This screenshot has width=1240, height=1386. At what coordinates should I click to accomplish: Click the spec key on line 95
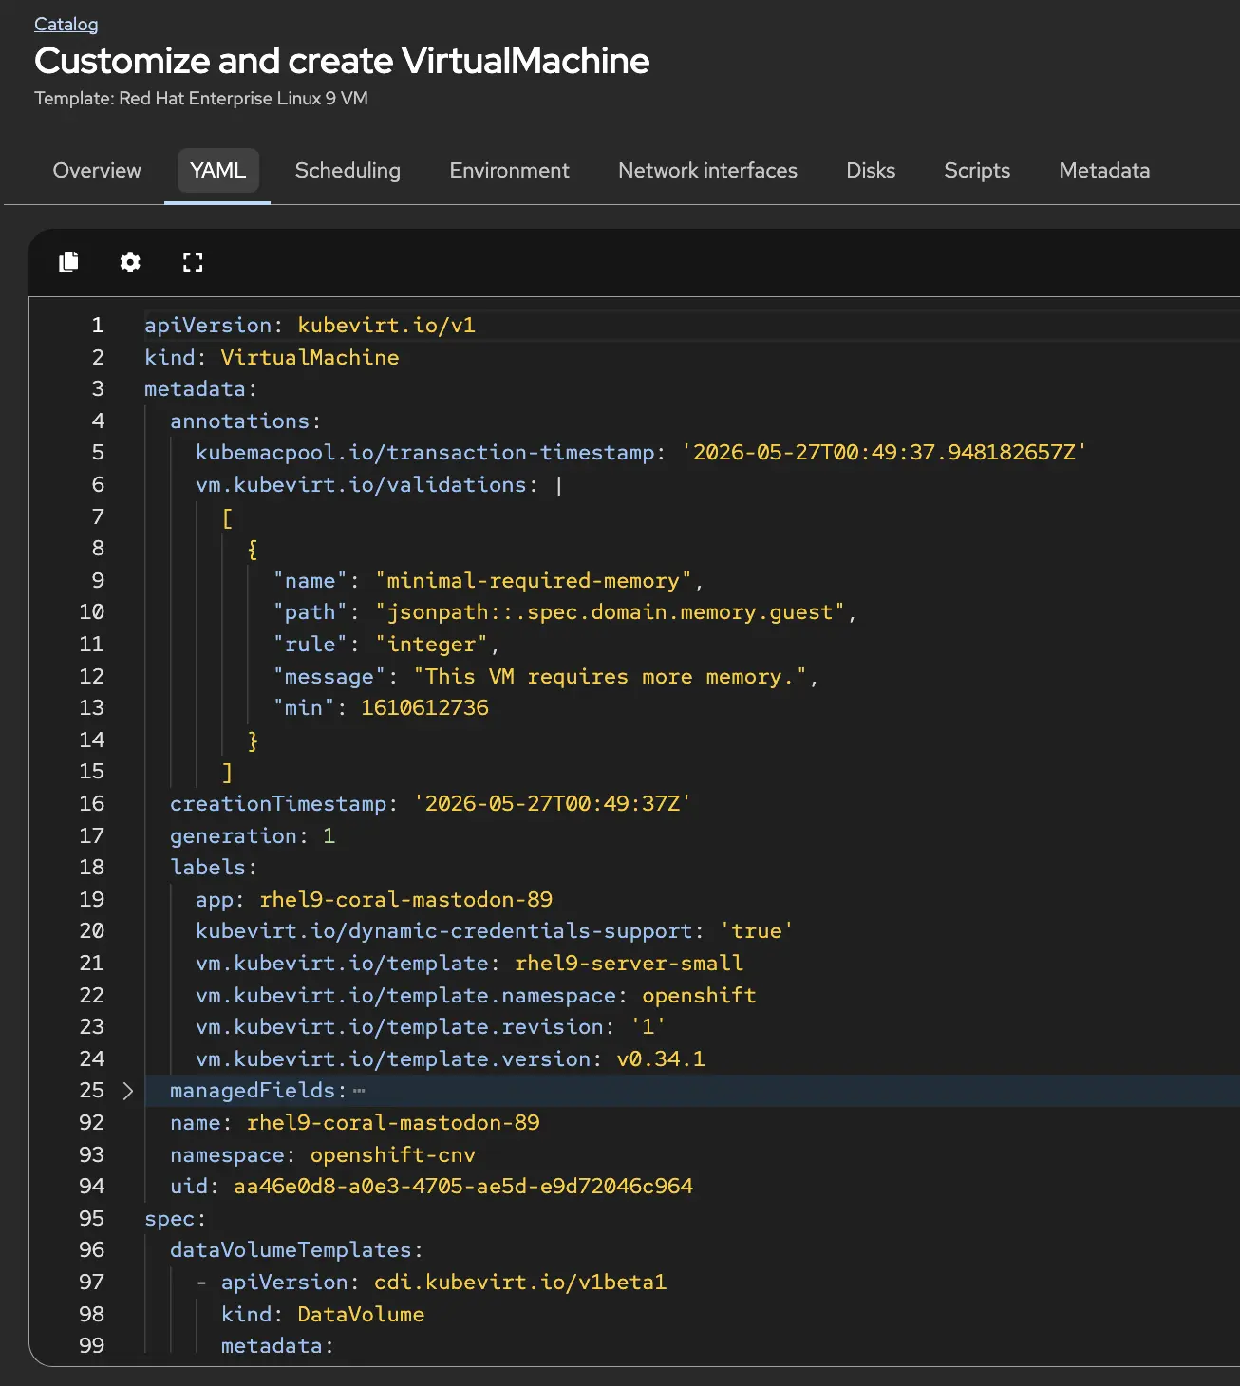coord(170,1219)
